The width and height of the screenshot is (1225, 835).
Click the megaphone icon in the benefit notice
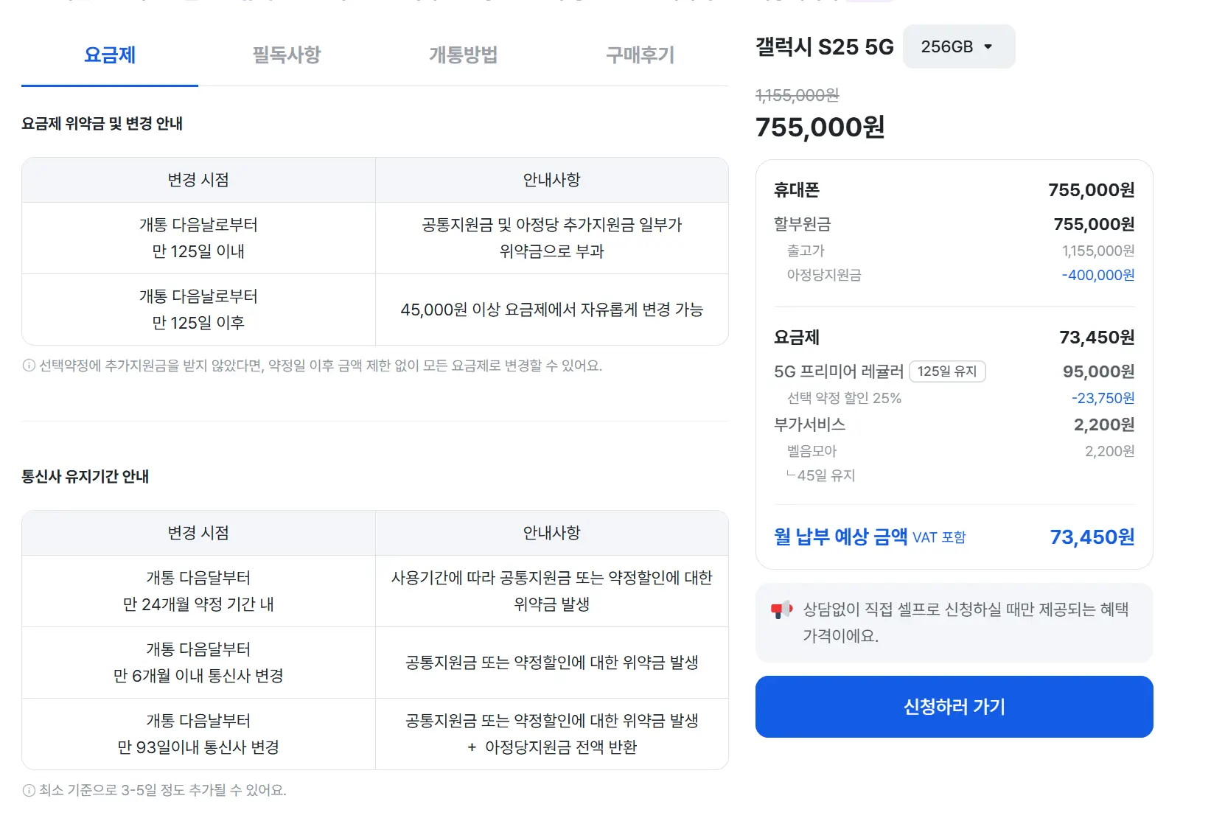pos(781,609)
